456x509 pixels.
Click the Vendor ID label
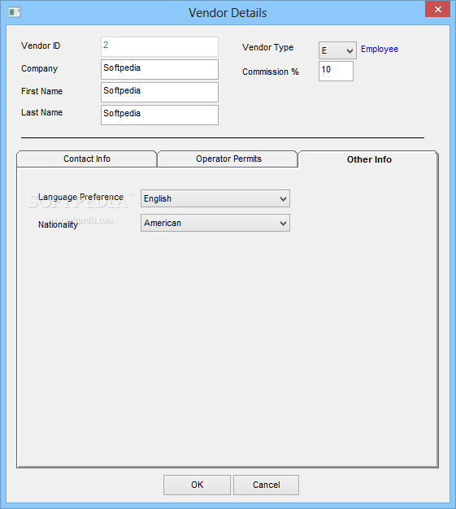(x=41, y=46)
